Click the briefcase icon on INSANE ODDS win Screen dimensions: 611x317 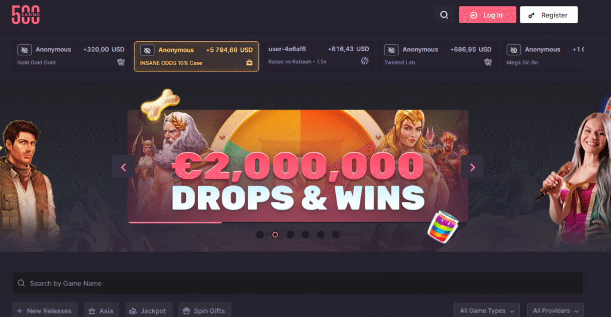249,63
